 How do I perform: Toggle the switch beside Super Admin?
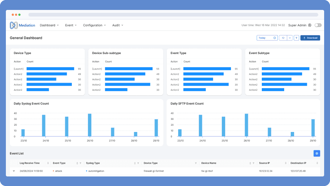click(318, 25)
